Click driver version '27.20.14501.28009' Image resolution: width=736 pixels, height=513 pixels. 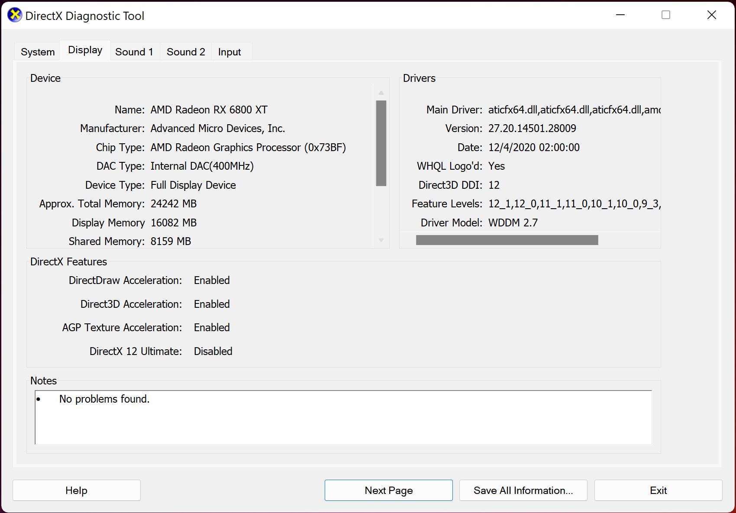pos(532,129)
